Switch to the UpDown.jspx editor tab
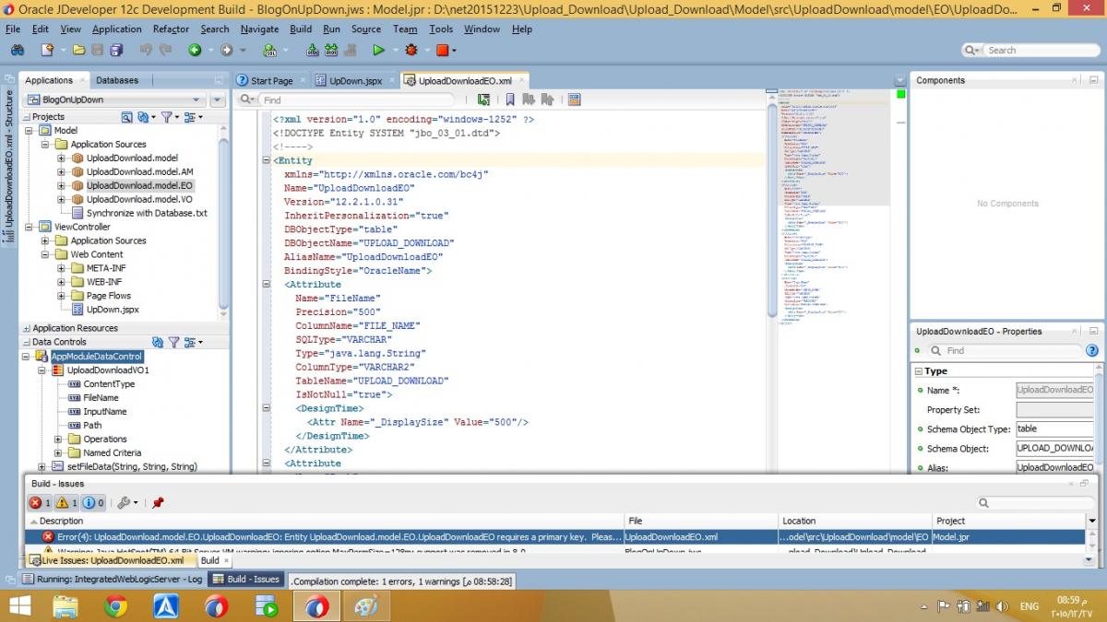1107x622 pixels. click(x=354, y=81)
